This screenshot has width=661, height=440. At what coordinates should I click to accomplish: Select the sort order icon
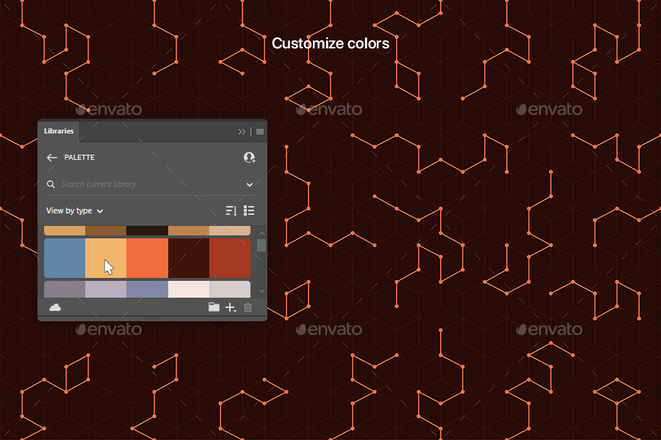click(x=231, y=210)
